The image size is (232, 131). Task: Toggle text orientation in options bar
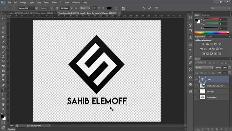[x=14, y=8]
